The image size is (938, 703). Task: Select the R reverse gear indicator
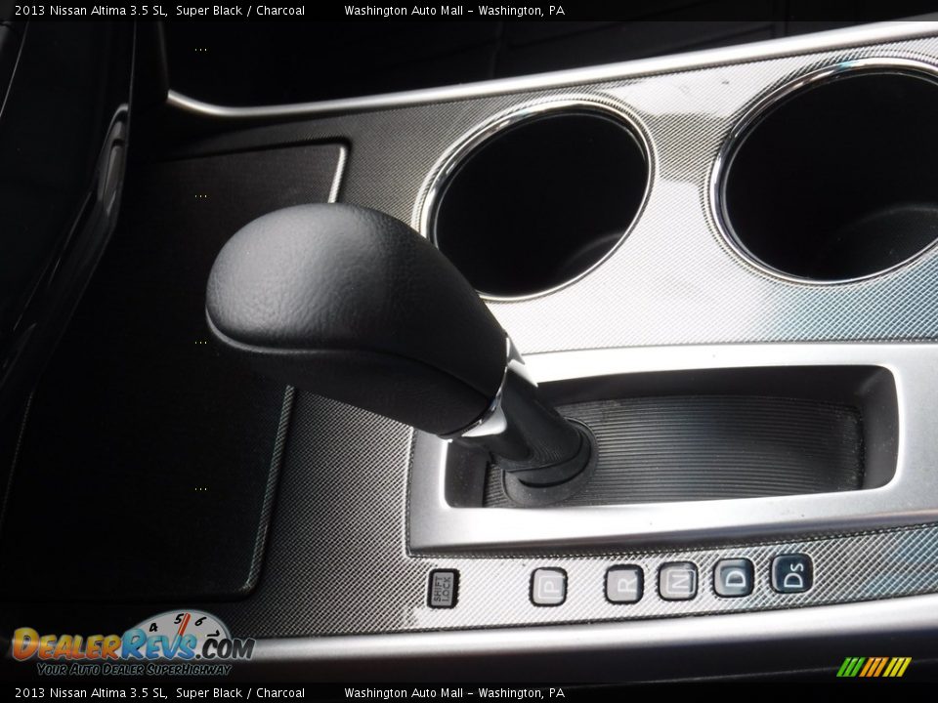(x=623, y=583)
